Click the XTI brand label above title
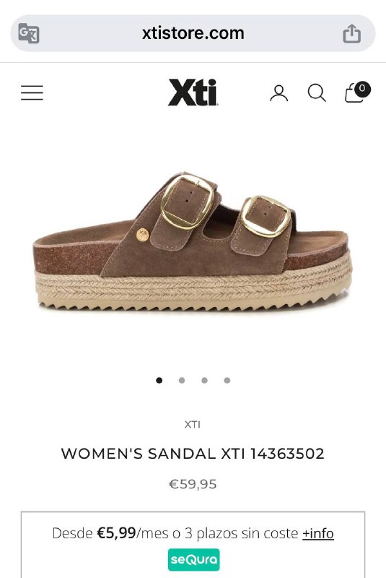The image size is (386, 578). click(193, 425)
